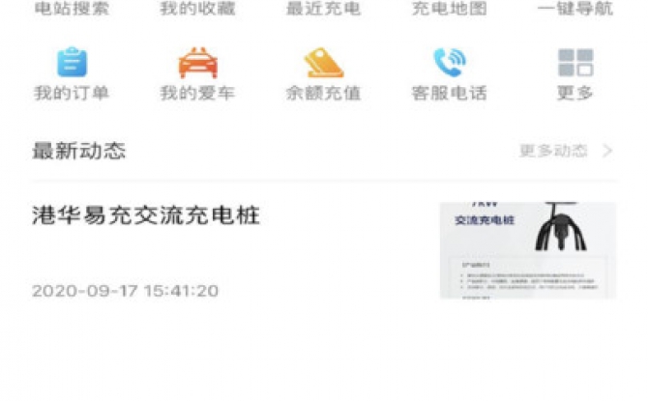Click the 余额充值 text label
648x401 pixels.
324,93
